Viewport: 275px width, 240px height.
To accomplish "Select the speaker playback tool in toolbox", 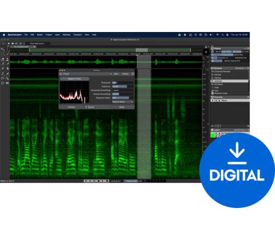I will [x=7, y=83].
